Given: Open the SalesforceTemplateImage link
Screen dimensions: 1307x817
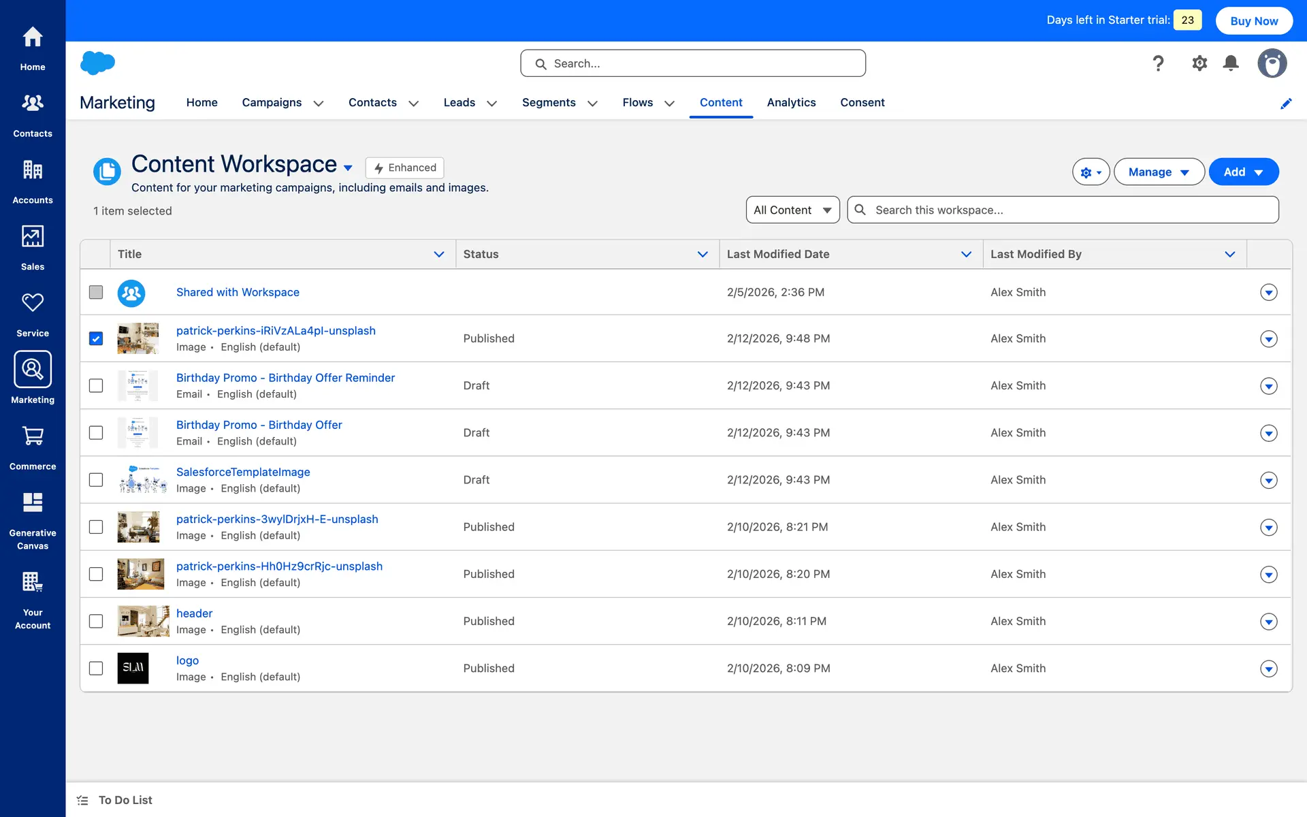Looking at the screenshot, I should [x=243, y=472].
